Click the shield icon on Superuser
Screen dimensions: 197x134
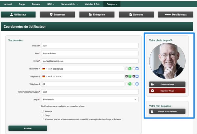click(x=51, y=14)
